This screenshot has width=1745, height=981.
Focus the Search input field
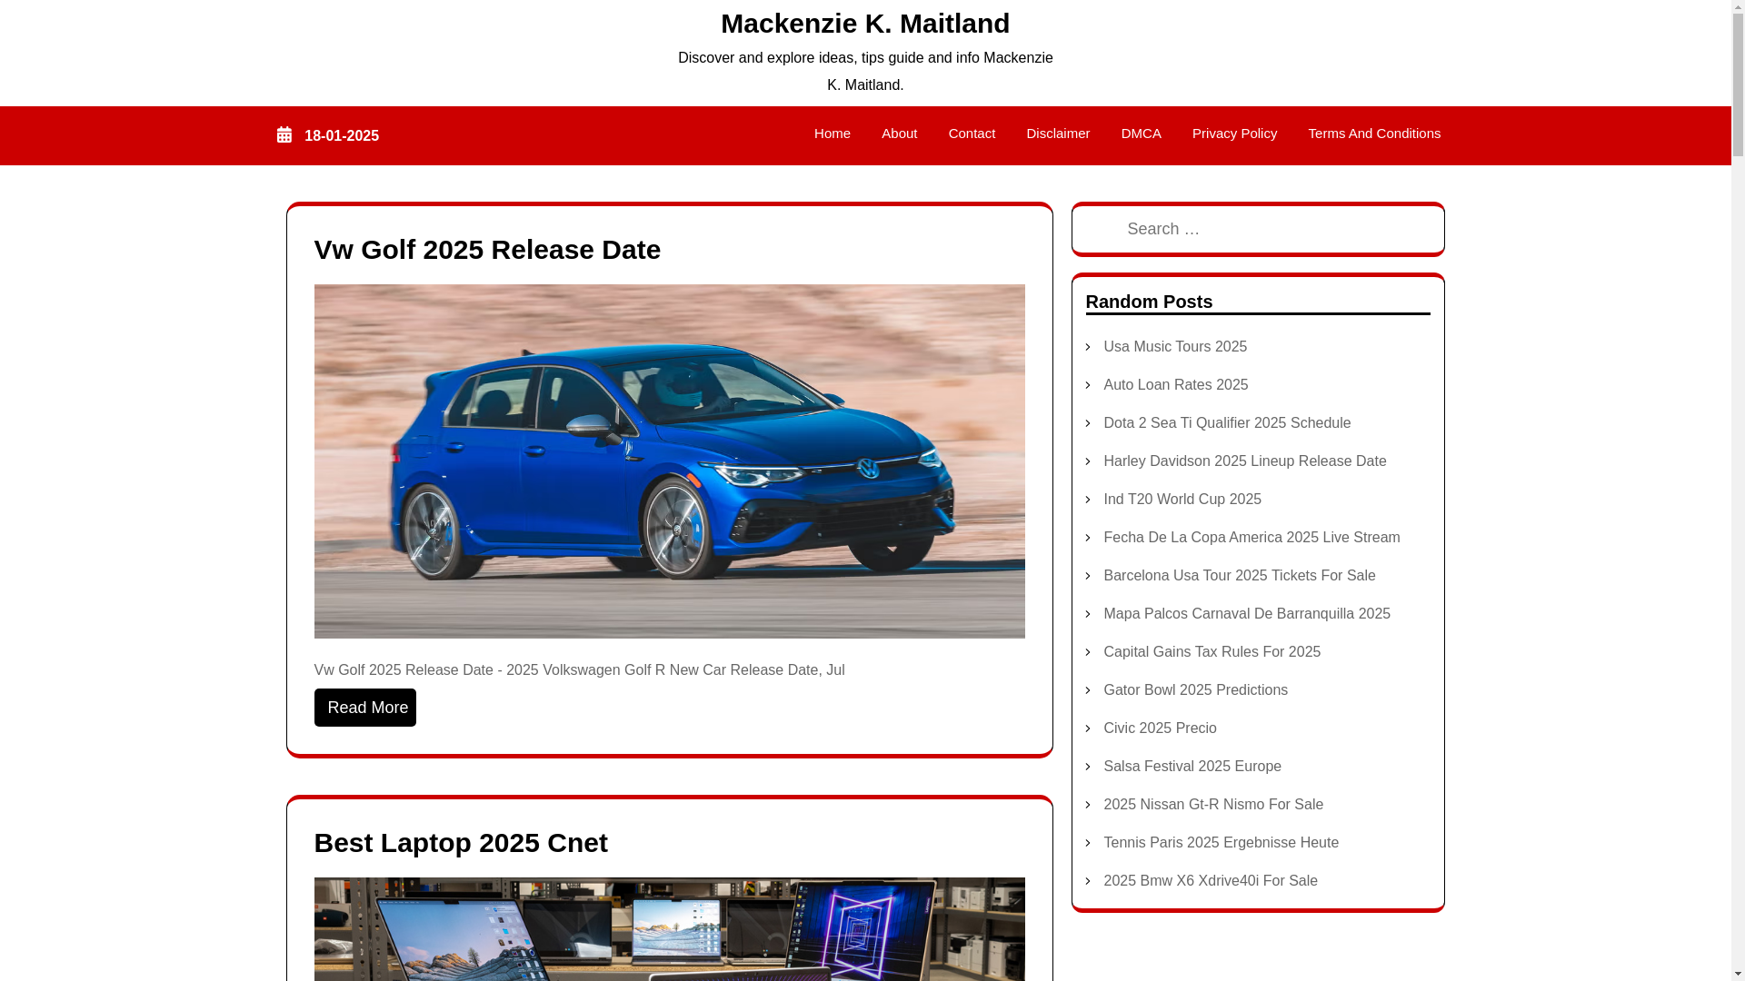pyautogui.click(x=1258, y=229)
